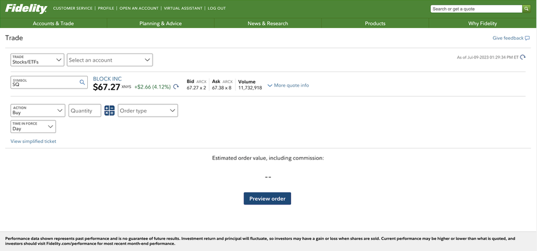Viewport: 537px width, 251px height.
Task: Open the Trade type Stocks/ETFs dropdown
Action: click(x=37, y=60)
